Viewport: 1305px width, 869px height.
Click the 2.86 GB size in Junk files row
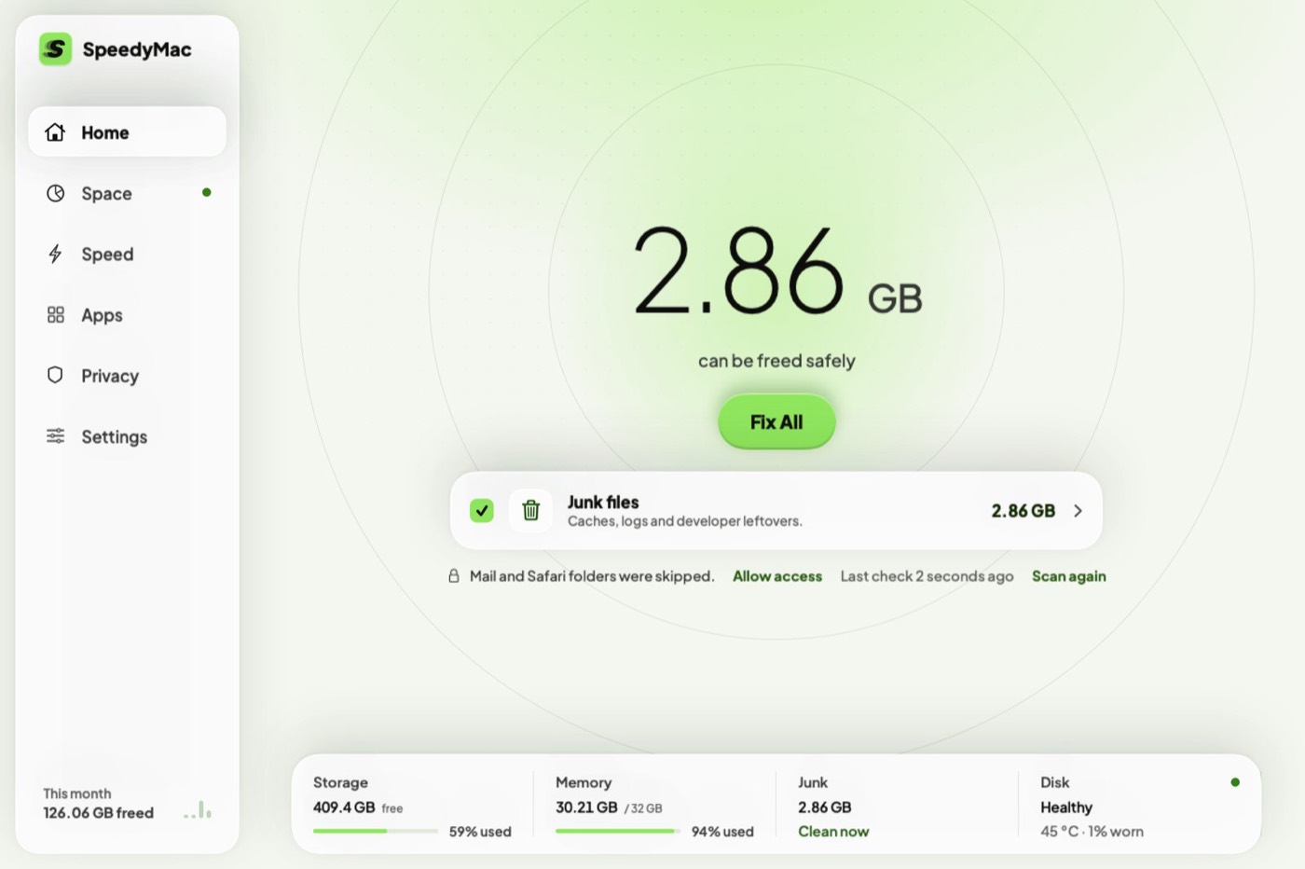(x=1023, y=511)
